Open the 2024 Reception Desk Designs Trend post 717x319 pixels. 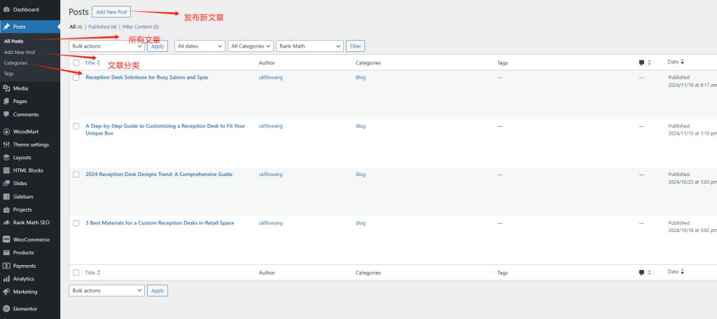pyautogui.click(x=159, y=175)
